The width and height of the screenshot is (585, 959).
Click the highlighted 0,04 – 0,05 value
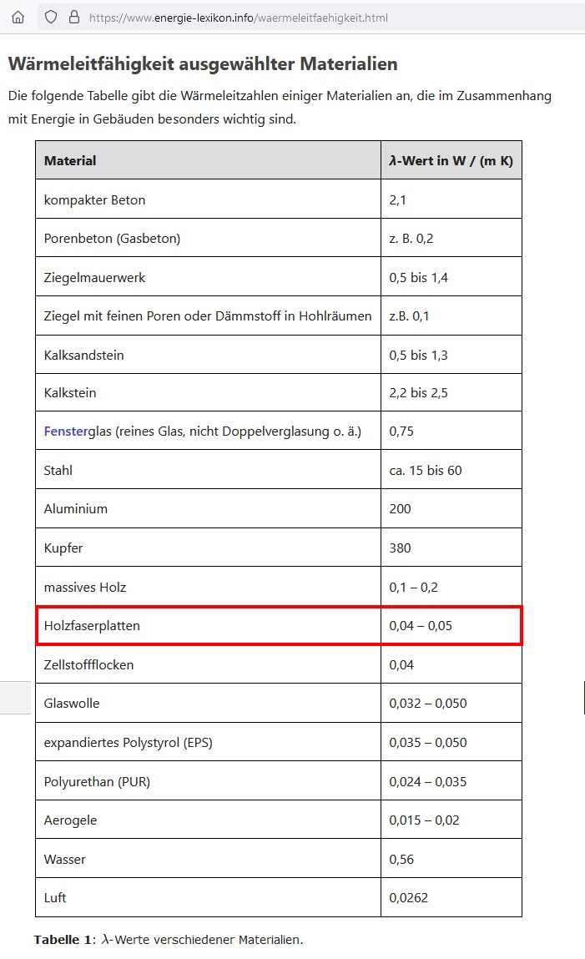pyautogui.click(x=421, y=626)
